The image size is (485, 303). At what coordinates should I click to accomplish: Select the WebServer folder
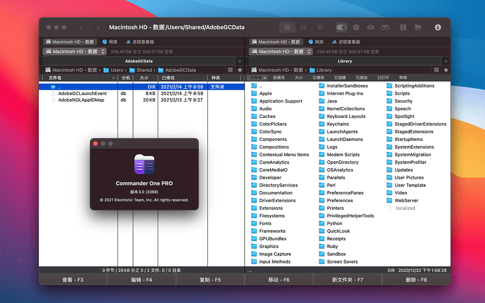406,200
